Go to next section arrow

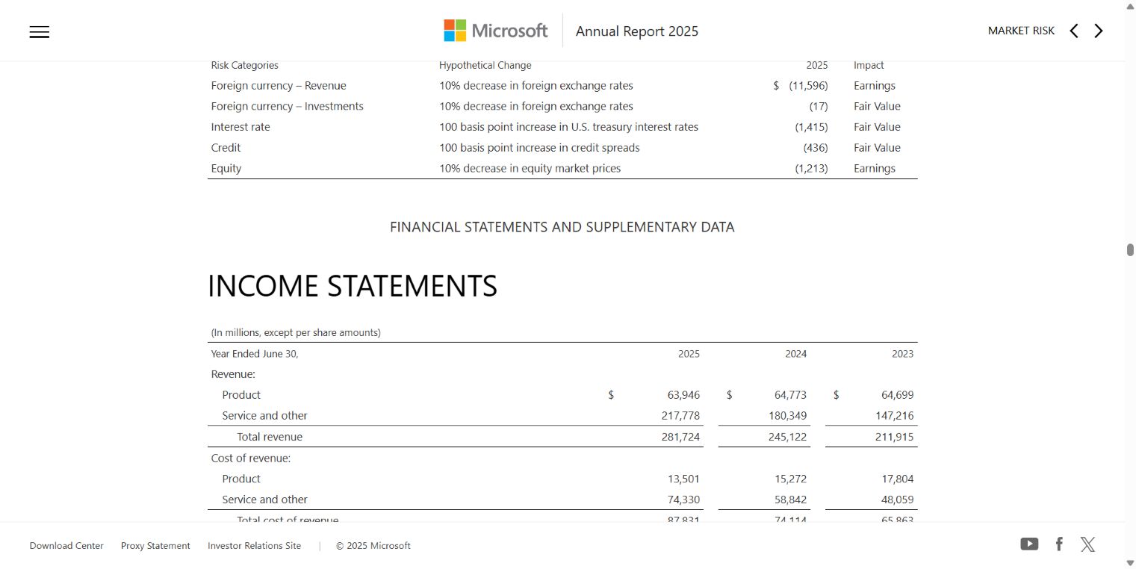pyautogui.click(x=1099, y=31)
